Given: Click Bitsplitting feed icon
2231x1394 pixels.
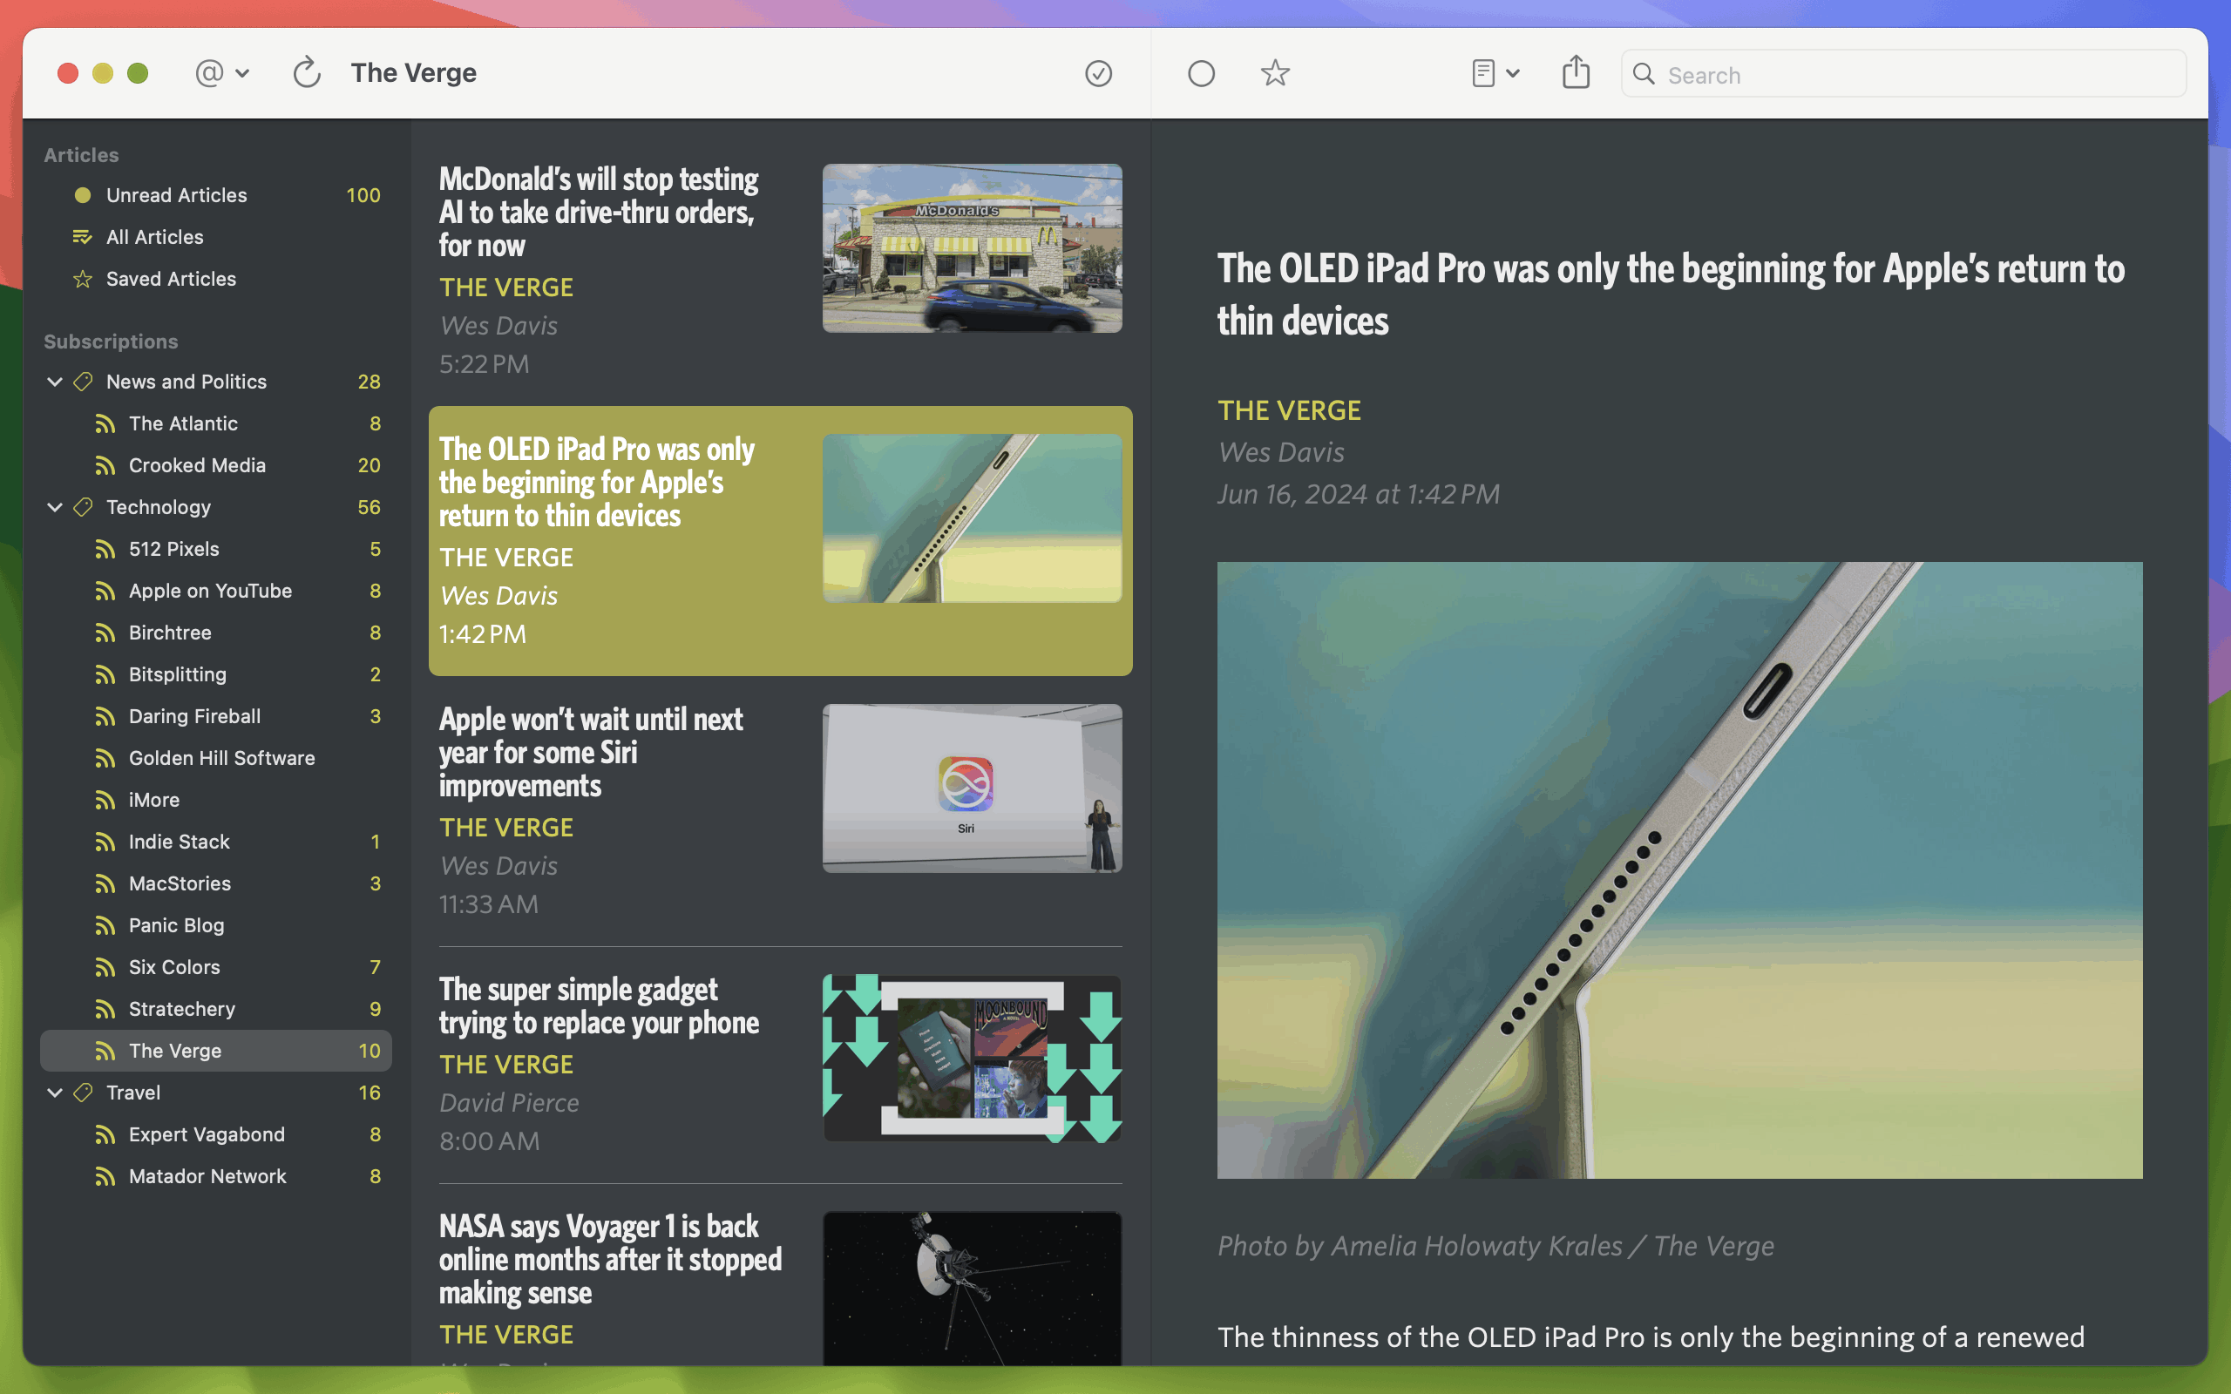Looking at the screenshot, I should point(105,675).
